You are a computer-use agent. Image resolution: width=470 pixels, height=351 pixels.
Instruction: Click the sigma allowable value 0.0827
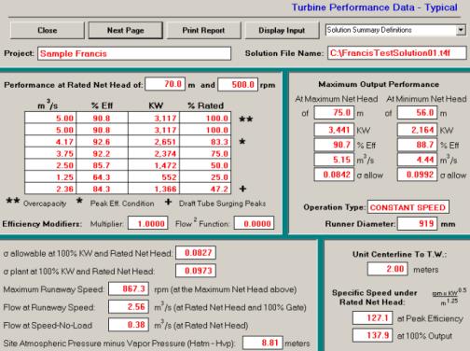196,253
